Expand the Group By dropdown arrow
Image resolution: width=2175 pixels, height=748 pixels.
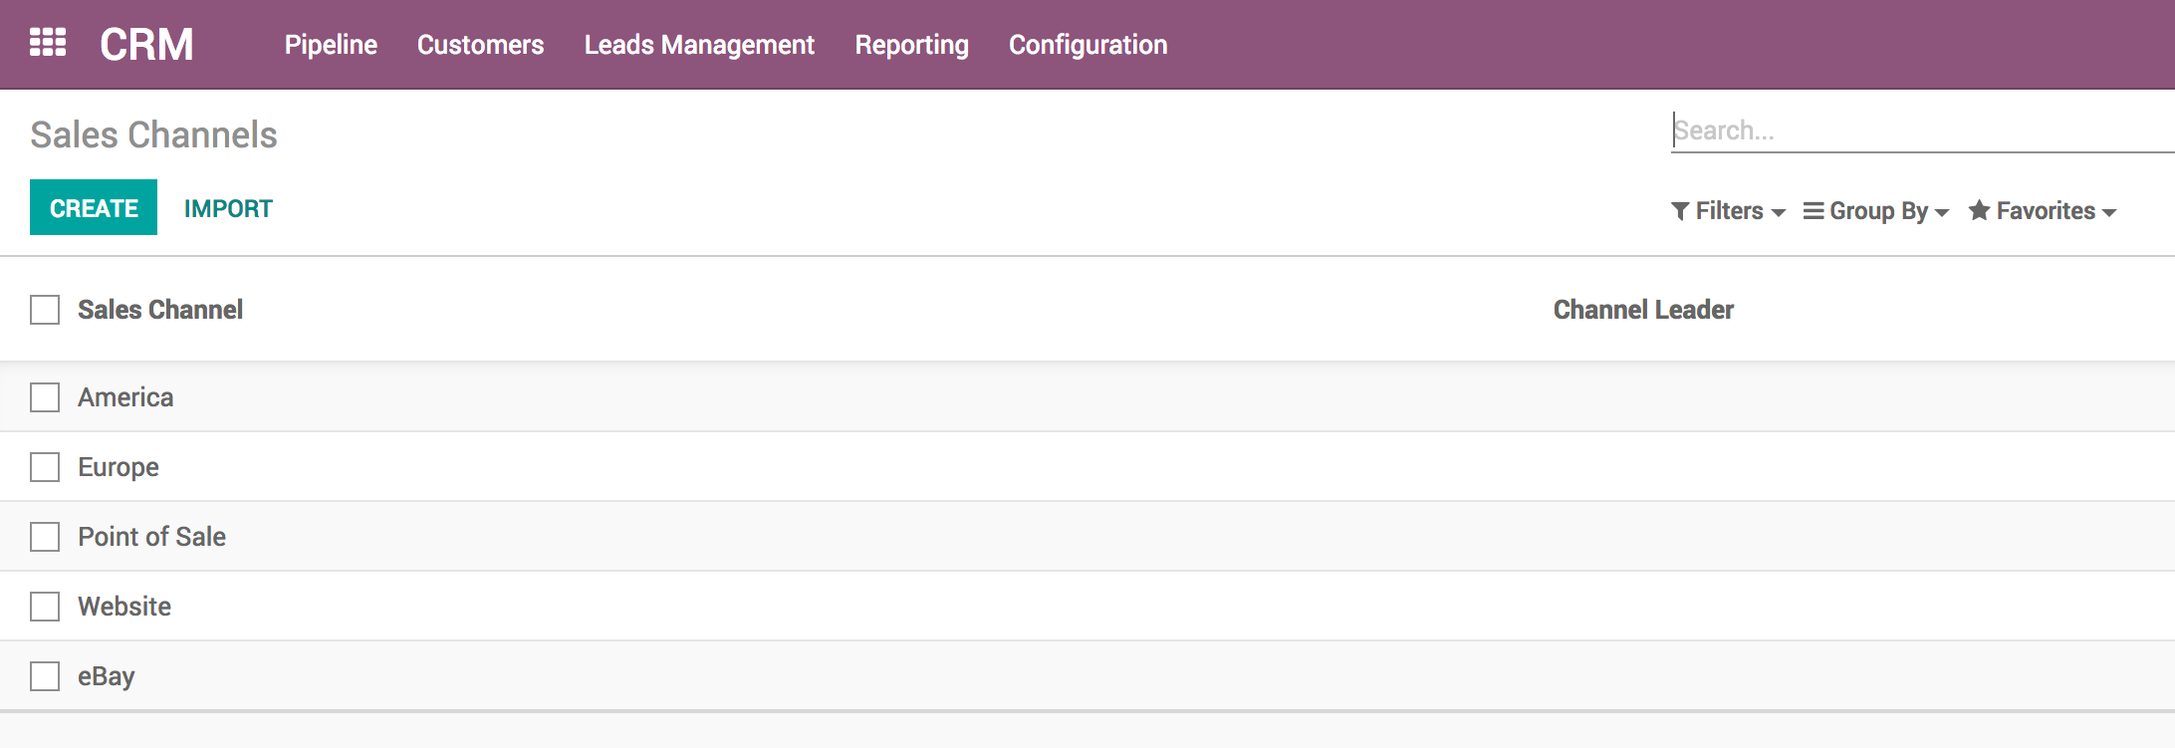pyautogui.click(x=1941, y=212)
